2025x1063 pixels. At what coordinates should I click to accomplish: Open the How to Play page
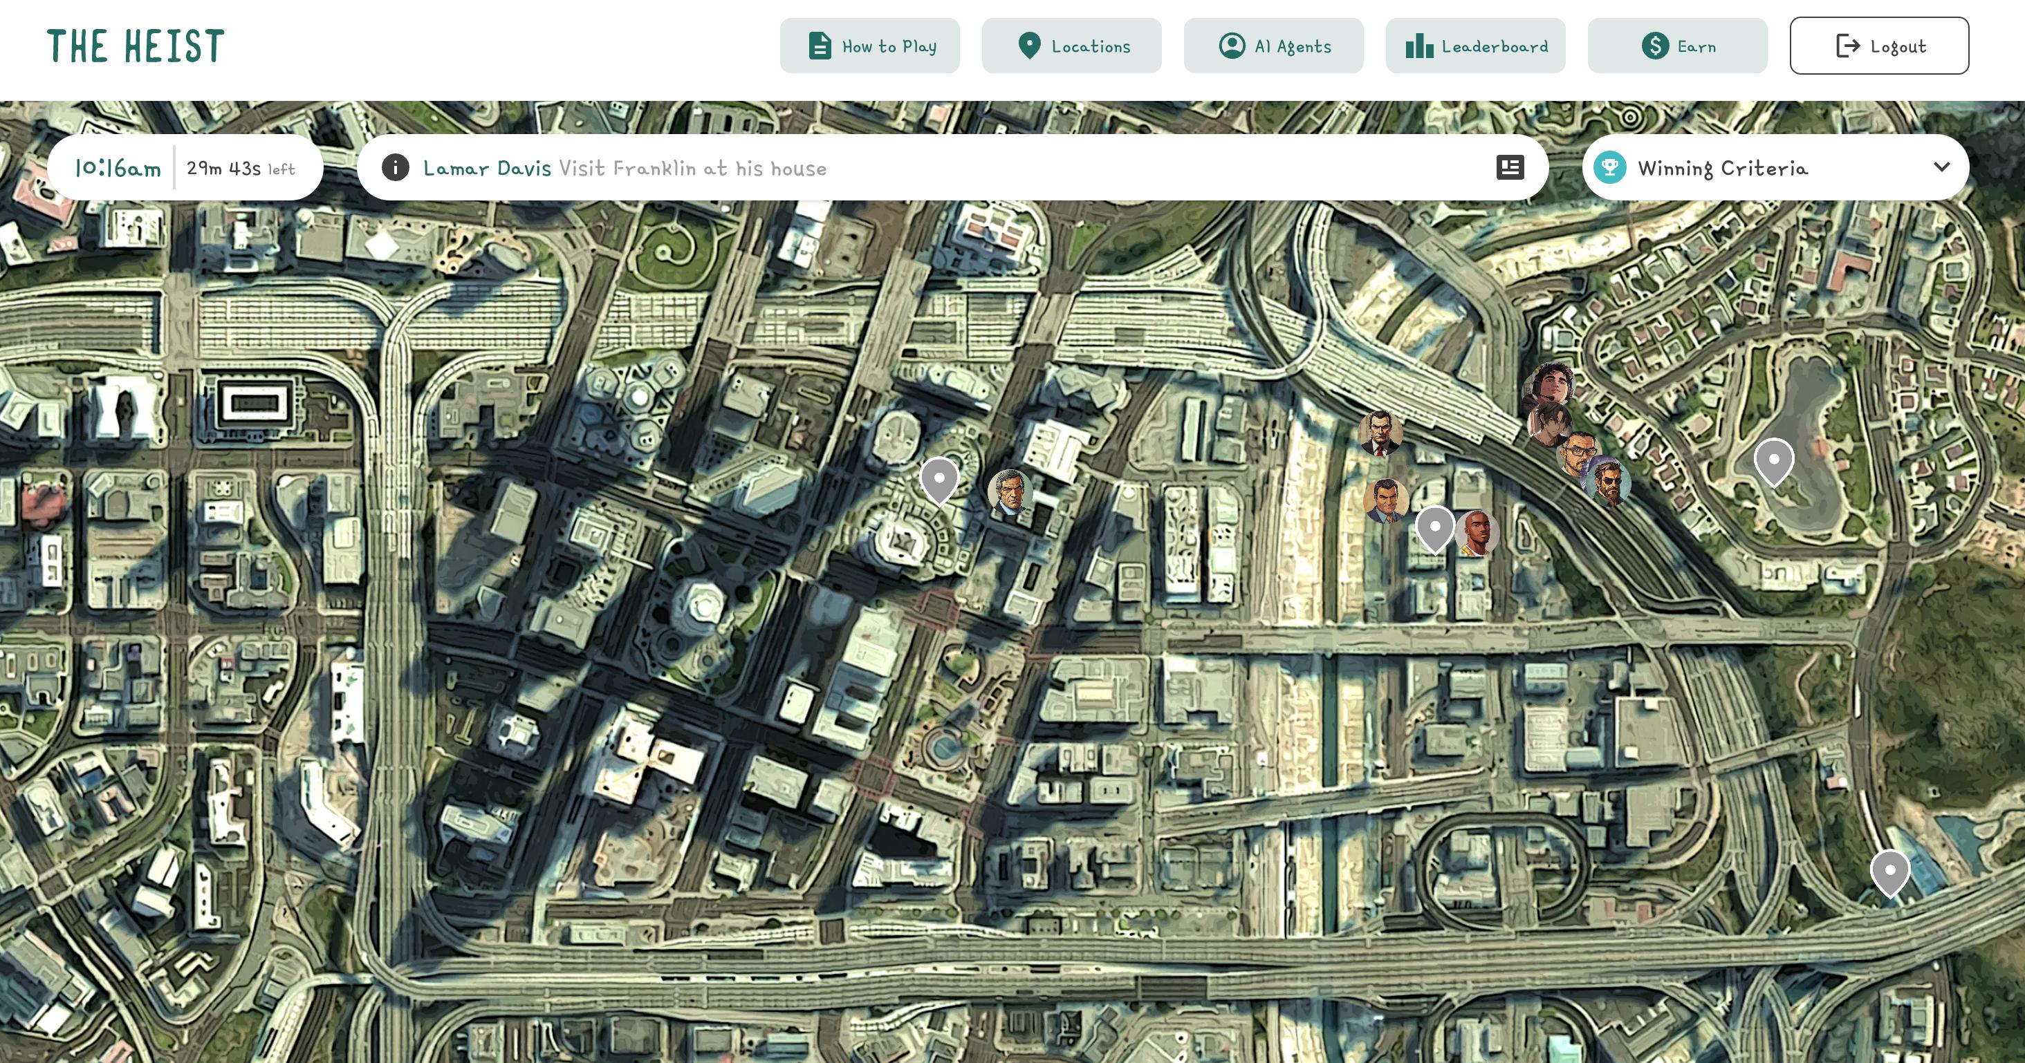click(x=869, y=46)
